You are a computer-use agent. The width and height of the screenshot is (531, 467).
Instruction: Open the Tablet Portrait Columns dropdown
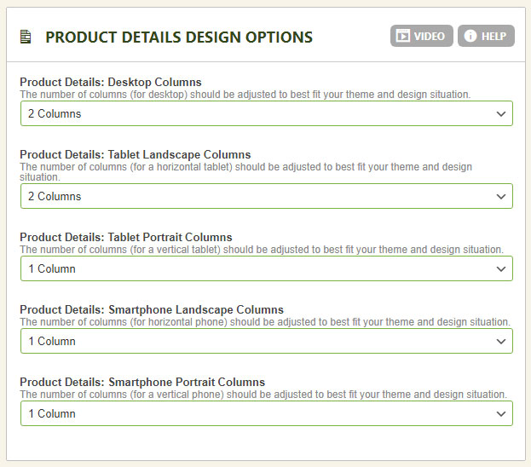[x=266, y=268]
